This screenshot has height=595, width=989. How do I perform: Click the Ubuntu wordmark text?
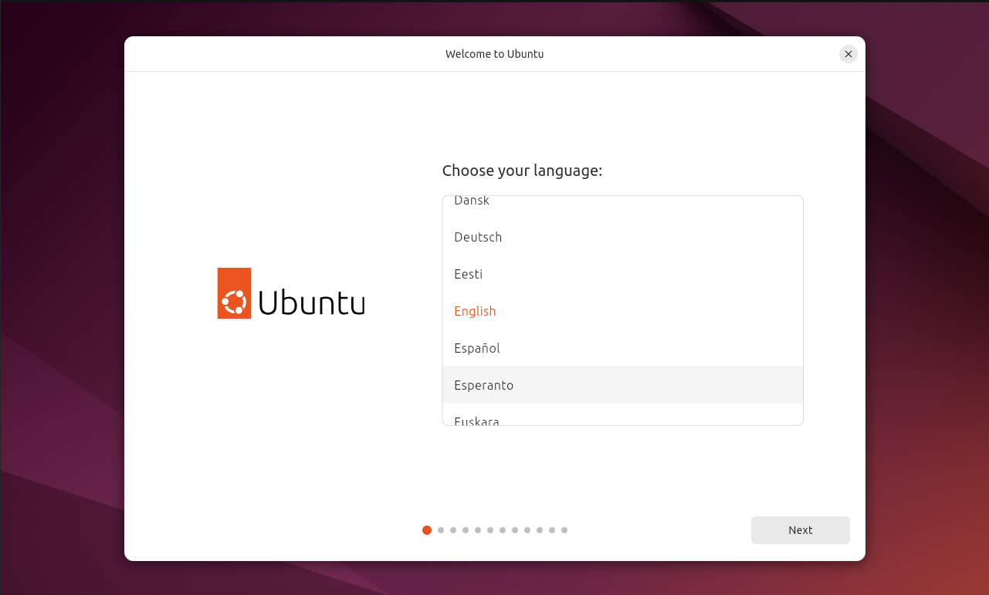[x=311, y=303]
